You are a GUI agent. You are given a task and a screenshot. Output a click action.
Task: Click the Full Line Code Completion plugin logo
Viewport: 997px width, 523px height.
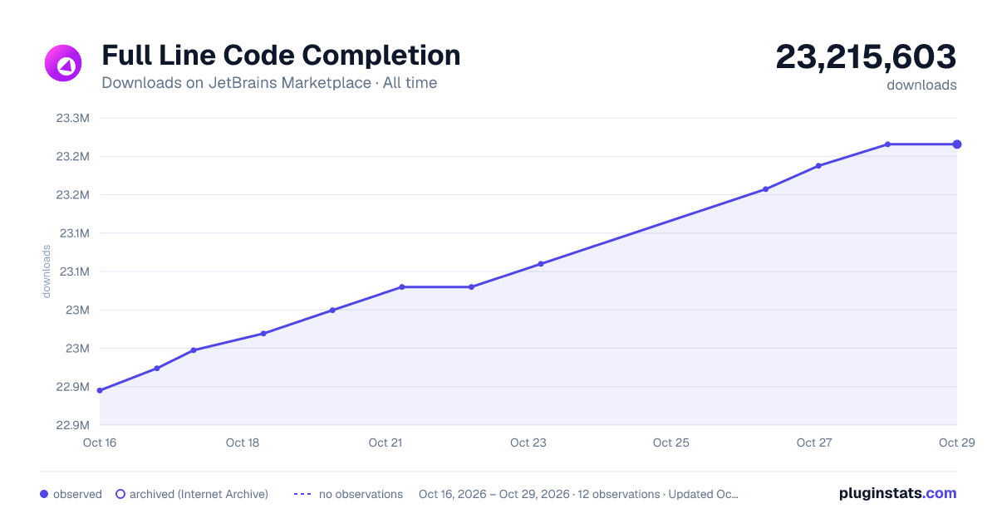click(63, 63)
